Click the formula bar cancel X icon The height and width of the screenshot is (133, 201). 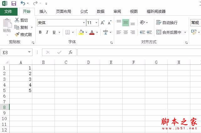click(x=48, y=52)
